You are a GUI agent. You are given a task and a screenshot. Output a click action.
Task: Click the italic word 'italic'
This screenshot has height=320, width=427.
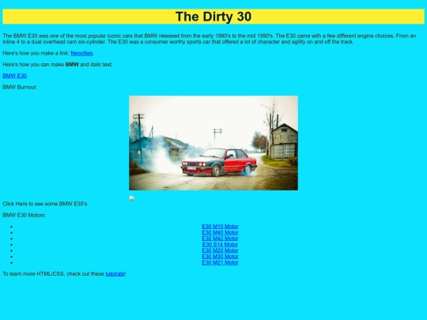tap(96, 65)
